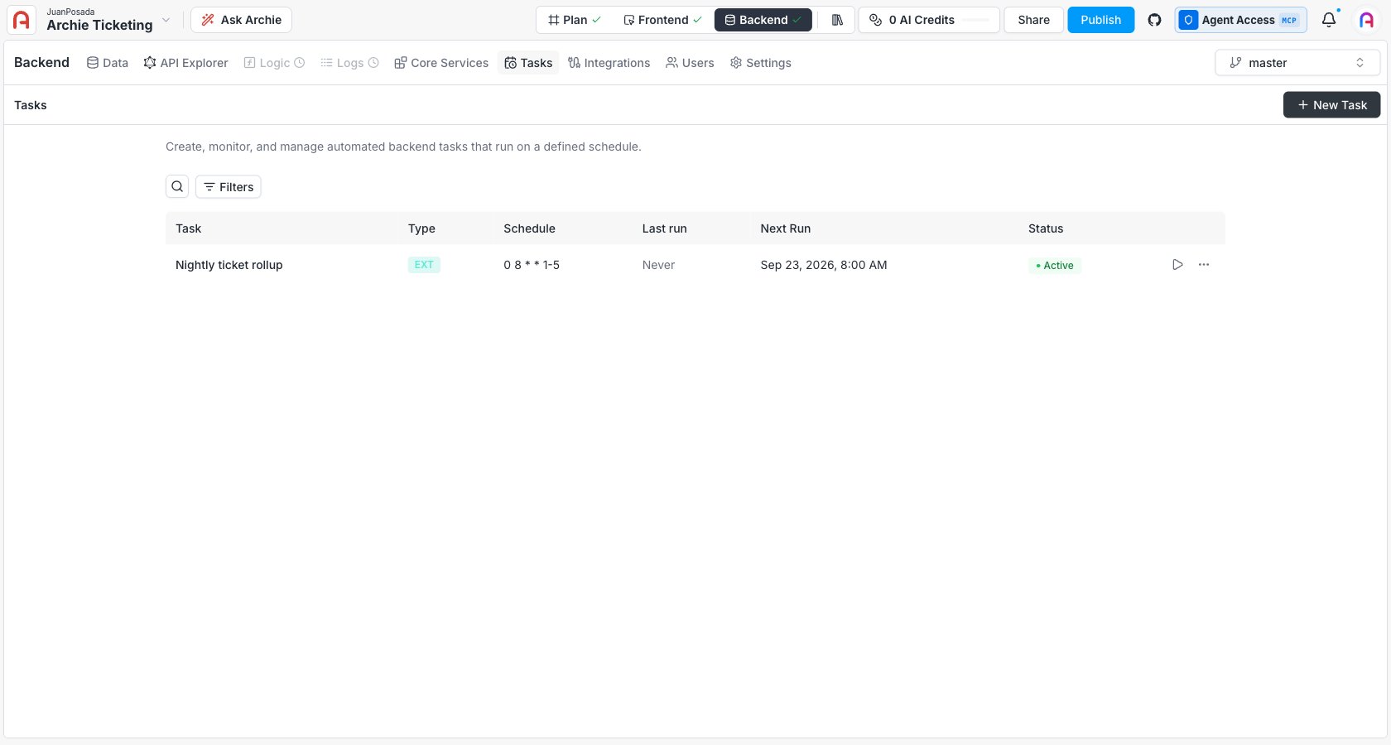Run Nightly ticket rollup now
The image size is (1391, 745).
point(1177,265)
